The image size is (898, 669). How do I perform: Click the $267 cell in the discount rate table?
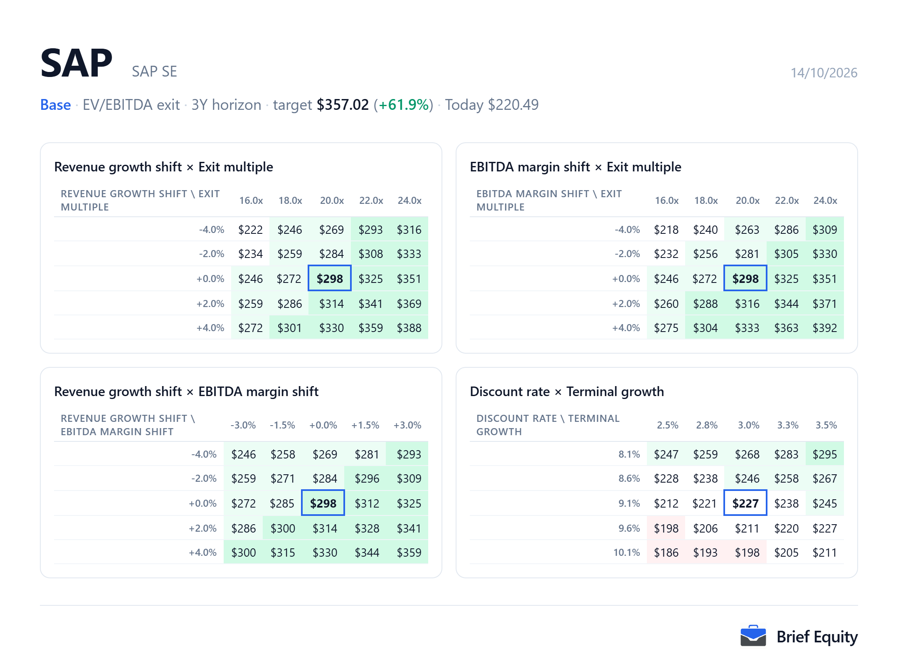click(x=825, y=478)
